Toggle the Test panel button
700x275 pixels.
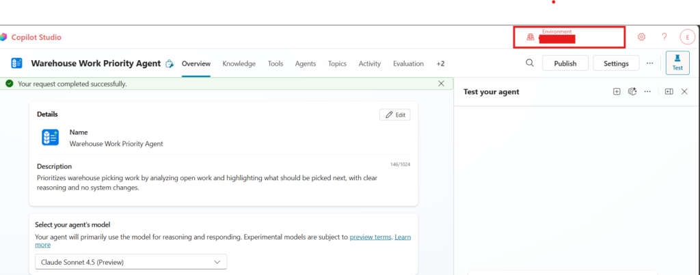(x=677, y=62)
